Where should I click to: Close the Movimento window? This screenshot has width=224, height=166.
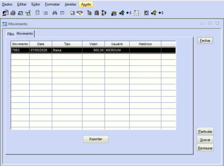[x=217, y=23]
